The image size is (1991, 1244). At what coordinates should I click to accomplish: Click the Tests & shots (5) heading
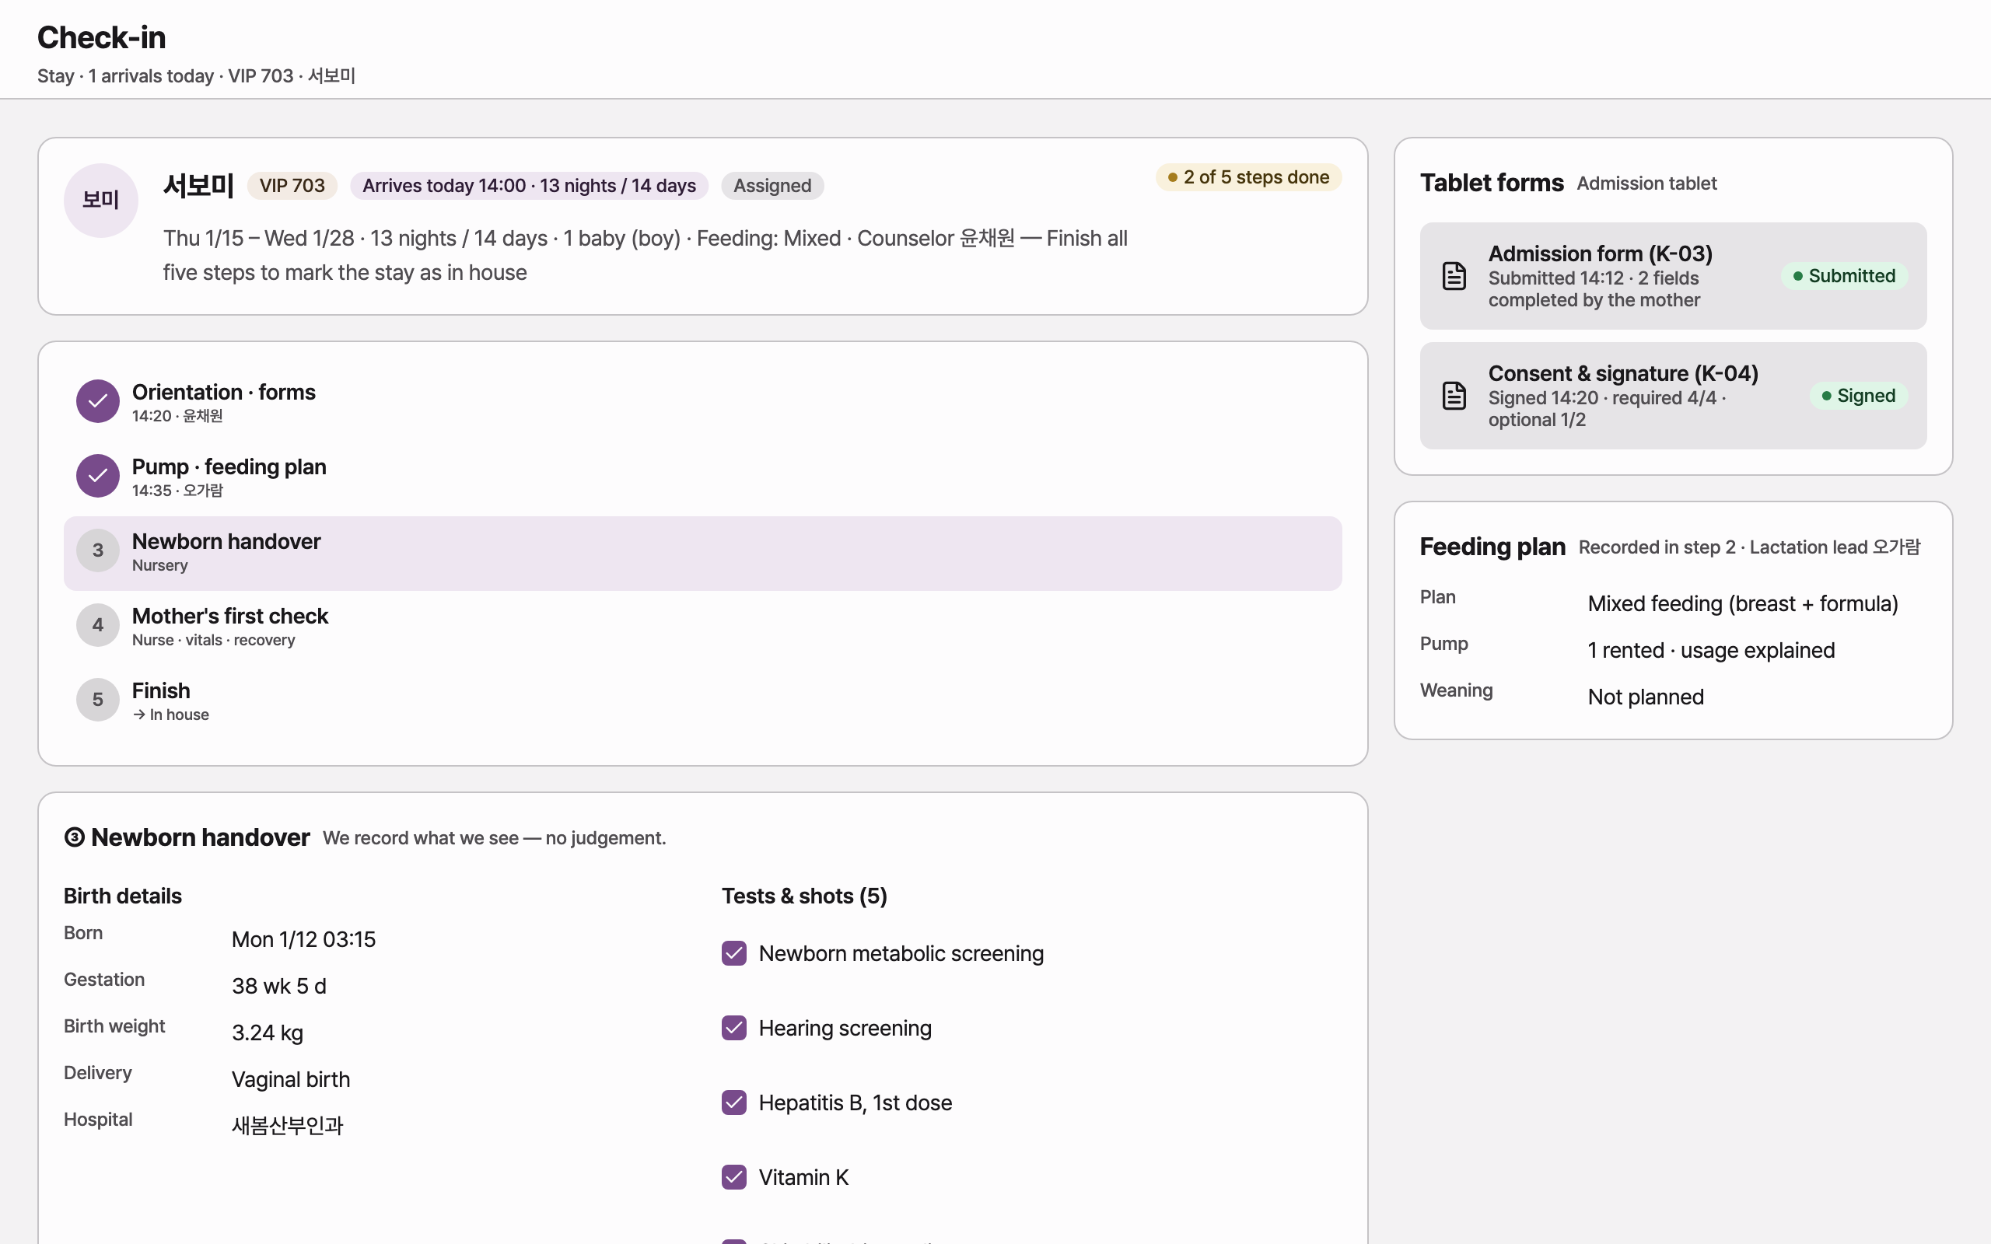tap(804, 896)
